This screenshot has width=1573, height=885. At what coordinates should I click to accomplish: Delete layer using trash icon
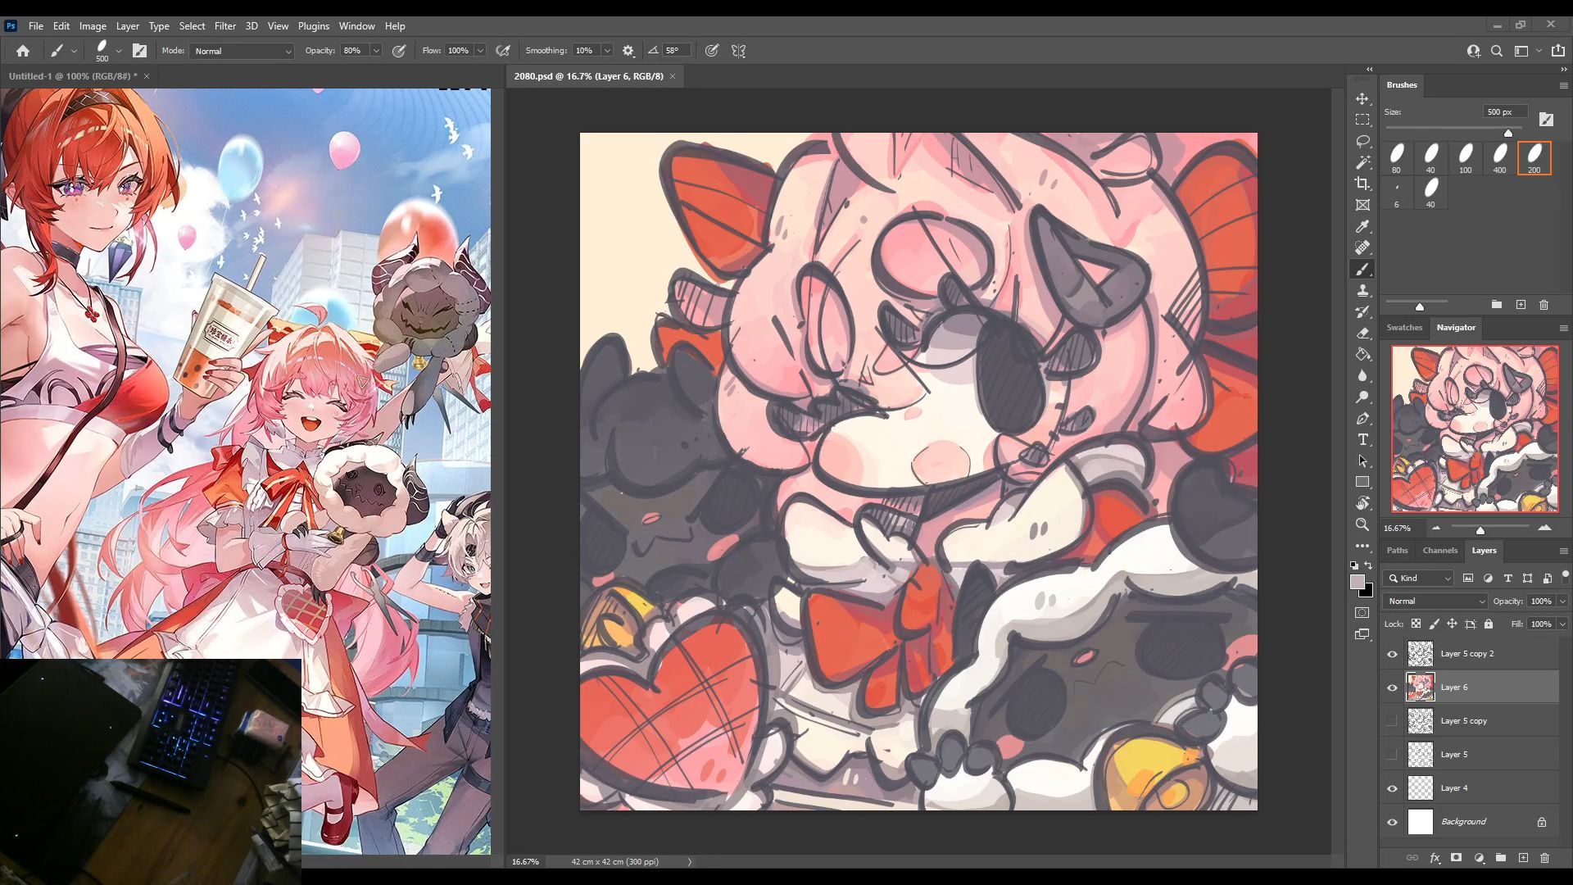[x=1544, y=858]
